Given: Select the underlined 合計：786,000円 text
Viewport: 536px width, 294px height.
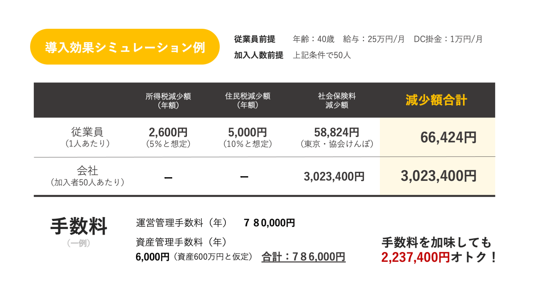Looking at the screenshot, I should [303, 257].
